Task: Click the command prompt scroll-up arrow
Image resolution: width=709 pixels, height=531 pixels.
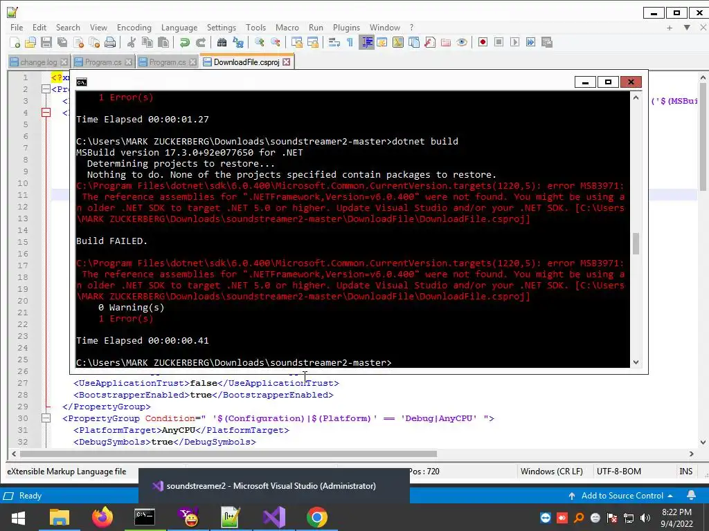Action: (x=636, y=97)
